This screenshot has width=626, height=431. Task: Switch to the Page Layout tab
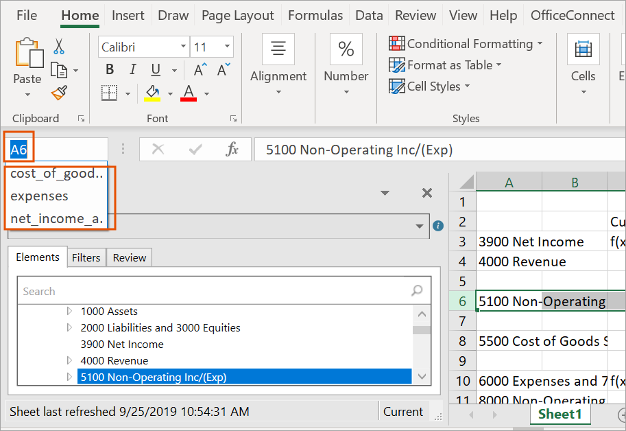(x=237, y=15)
